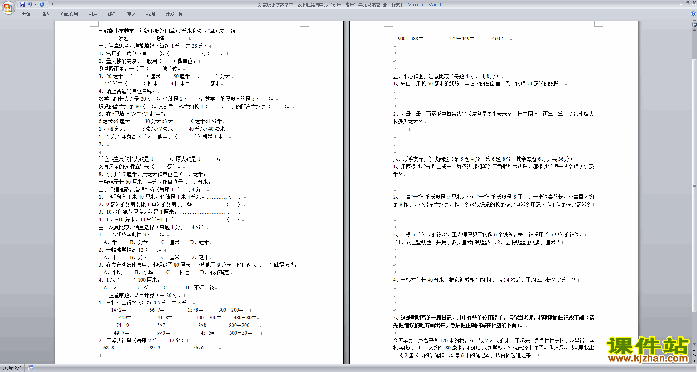The image size is (697, 372).
Task: Click the Redo/Repeat icon
Action: click(x=42, y=4)
